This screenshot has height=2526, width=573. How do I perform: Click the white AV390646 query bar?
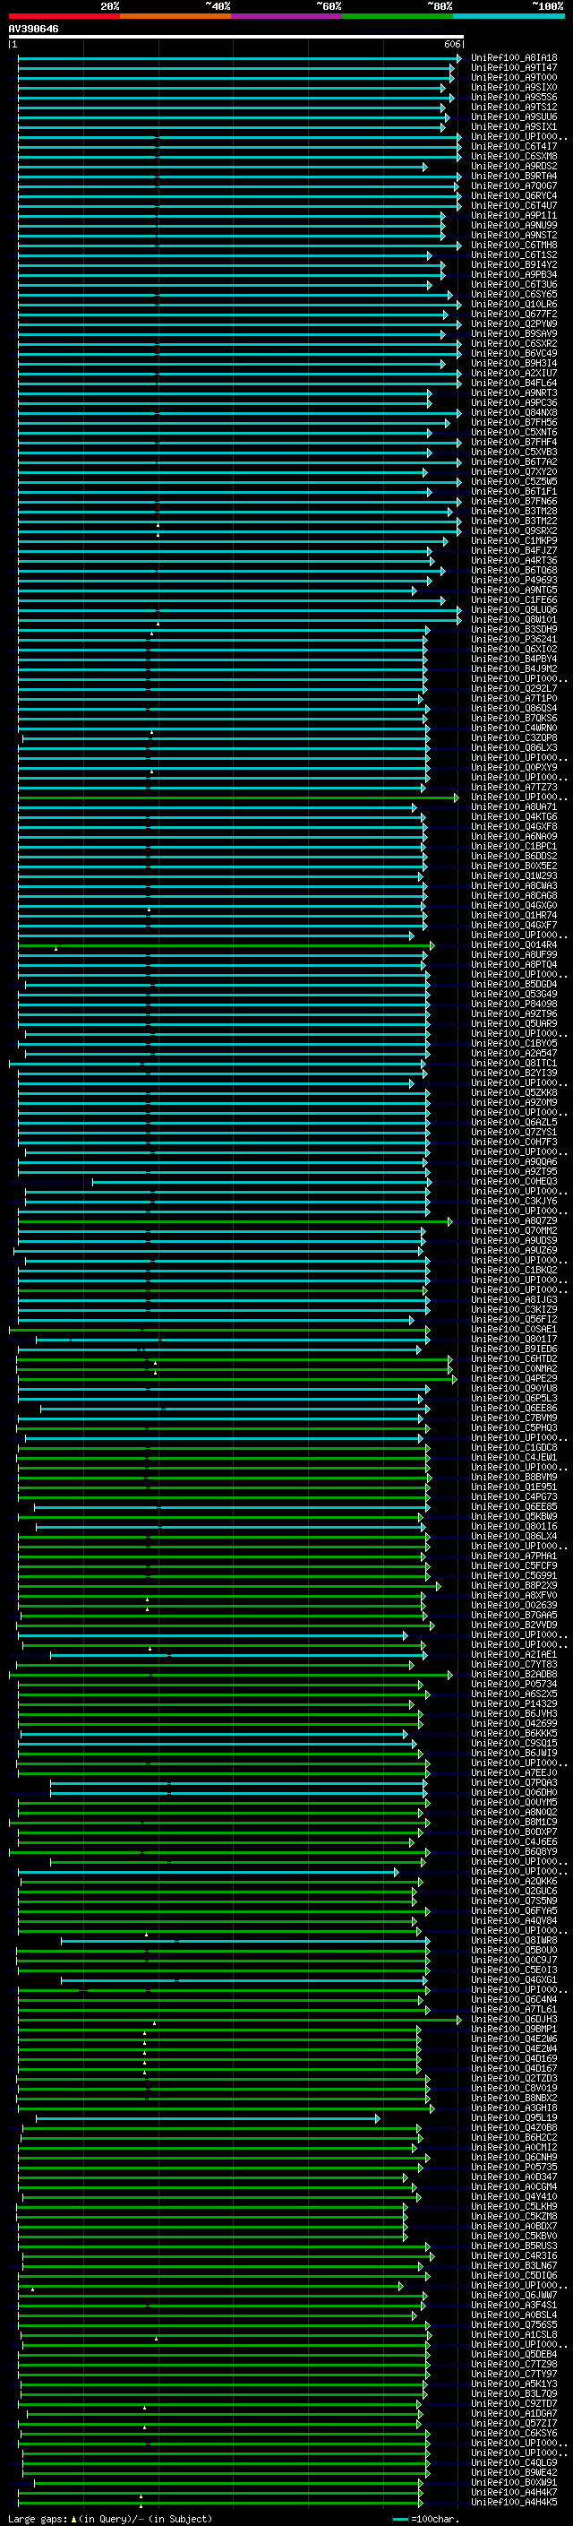click(236, 38)
